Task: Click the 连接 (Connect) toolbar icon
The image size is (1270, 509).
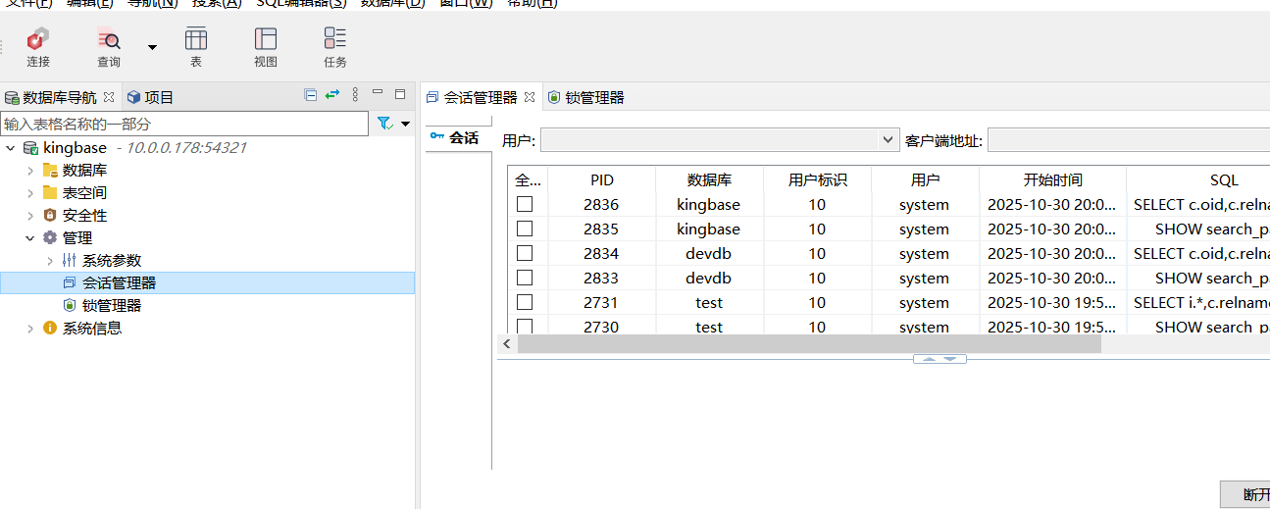Action: point(38,47)
